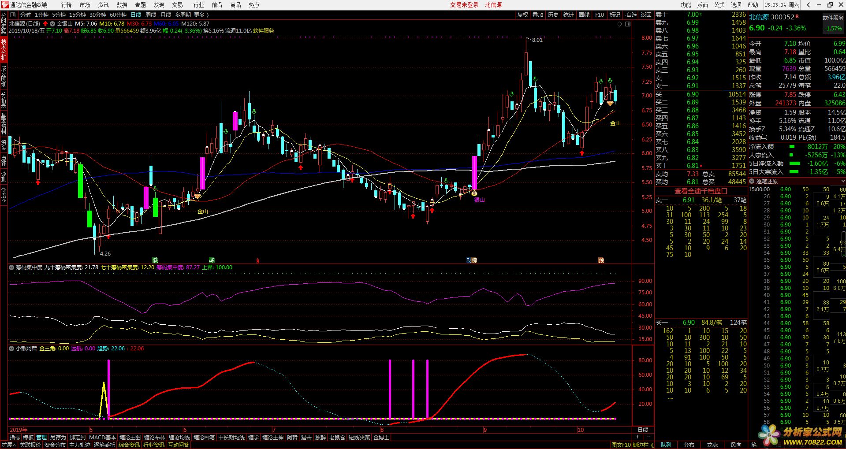The image size is (846, 449).
Task: Switch to the 60分钟 period
Action: (x=118, y=15)
